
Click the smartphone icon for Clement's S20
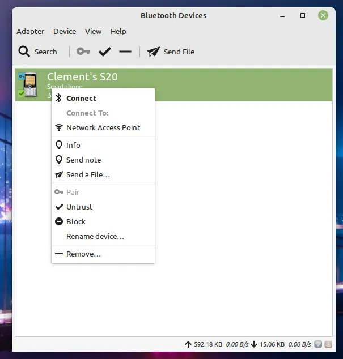pyautogui.click(x=28, y=84)
